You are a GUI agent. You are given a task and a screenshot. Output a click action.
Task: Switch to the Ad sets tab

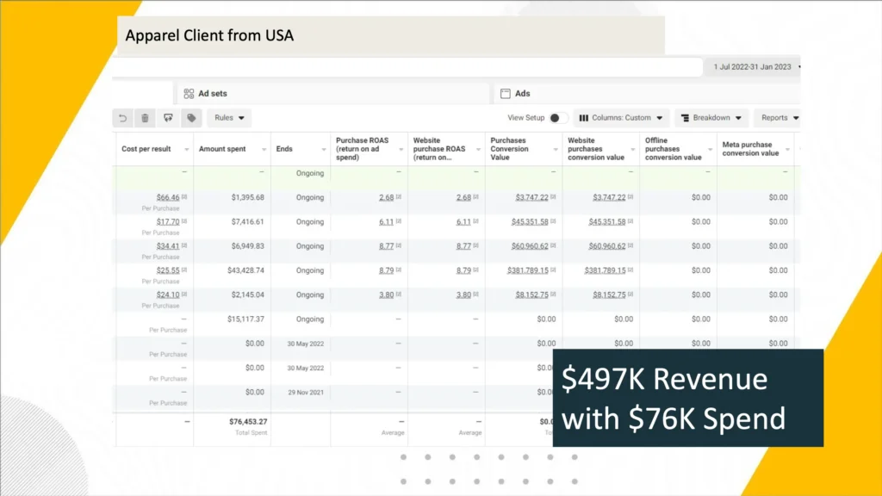click(x=212, y=93)
